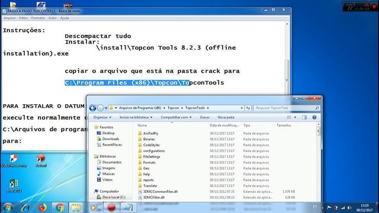Select the ArcPadPrj folder icon
This screenshot has width=379, height=213.
coord(140,133)
